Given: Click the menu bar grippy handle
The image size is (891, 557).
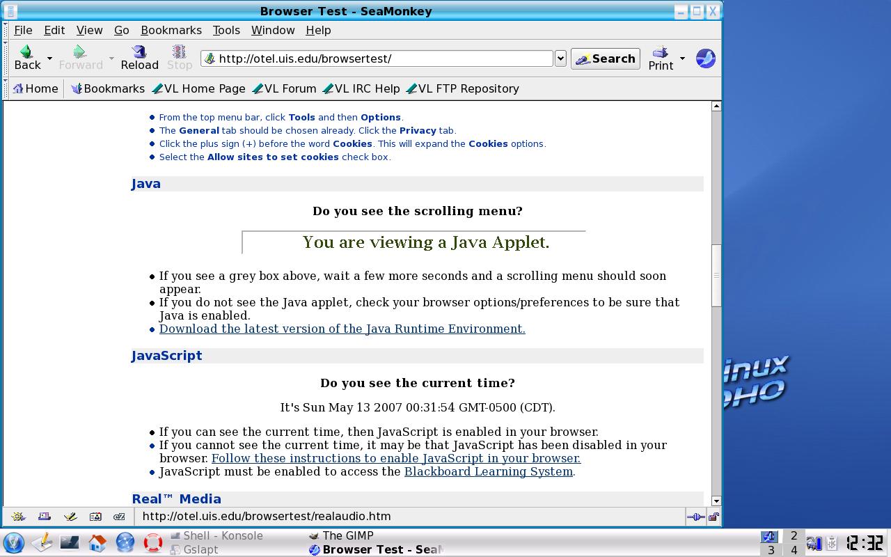Looking at the screenshot, I should tap(6, 30).
